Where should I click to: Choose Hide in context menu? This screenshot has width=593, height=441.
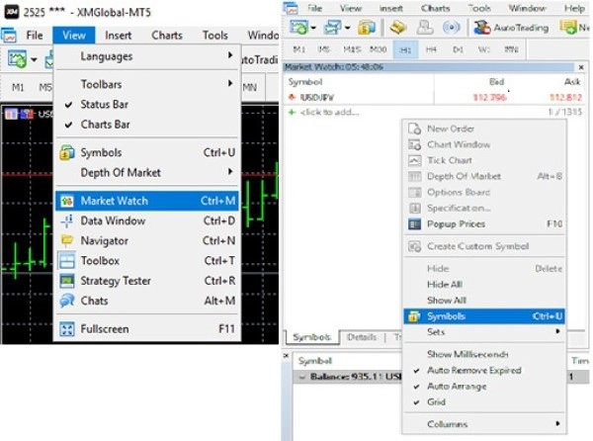pos(484,269)
